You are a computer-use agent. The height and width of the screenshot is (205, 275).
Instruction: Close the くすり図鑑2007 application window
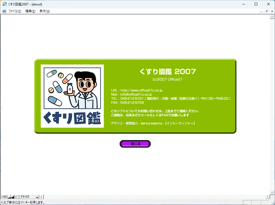pyautogui.click(x=268, y=4)
